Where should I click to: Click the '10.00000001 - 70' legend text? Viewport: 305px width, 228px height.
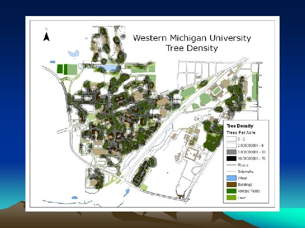click(252, 158)
